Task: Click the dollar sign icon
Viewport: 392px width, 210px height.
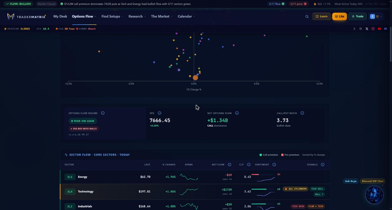Action: click(x=354, y=29)
